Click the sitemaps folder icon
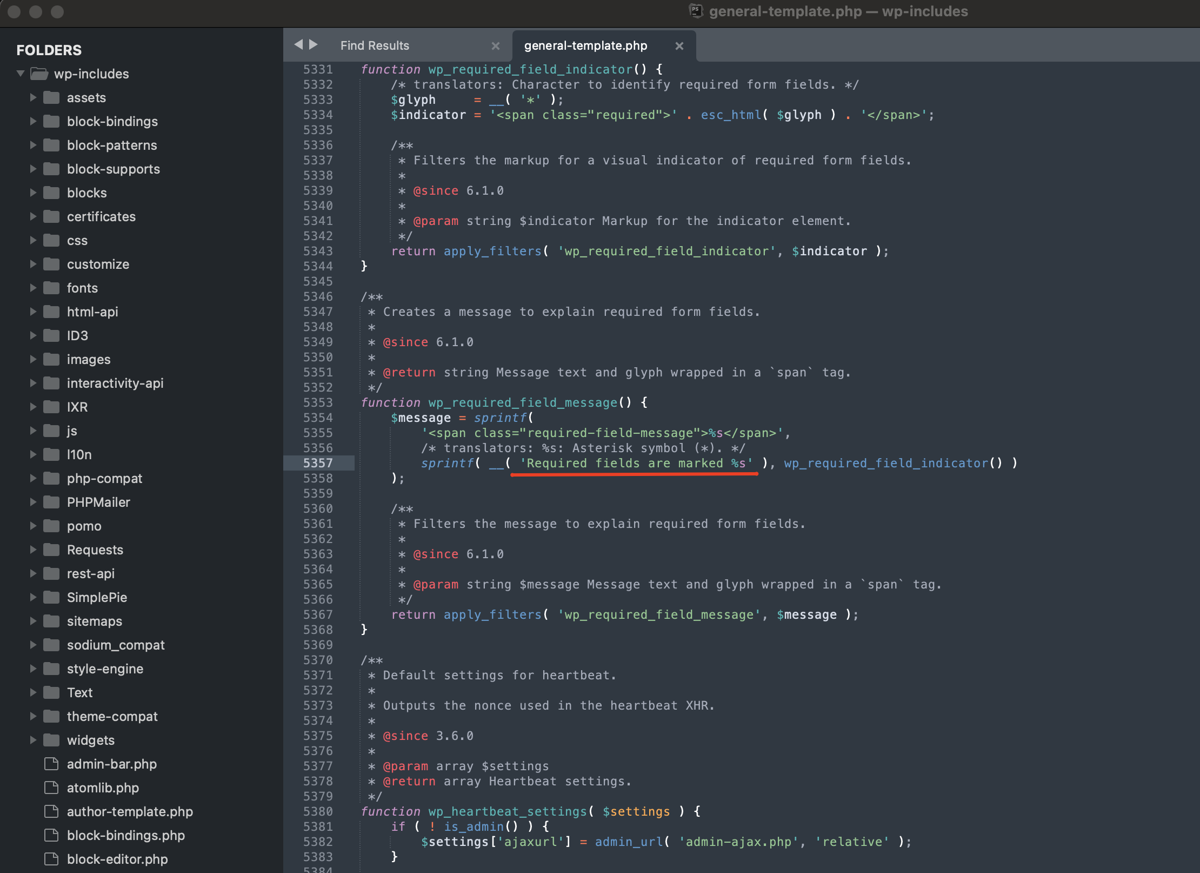Image resolution: width=1200 pixels, height=873 pixels. click(x=51, y=621)
